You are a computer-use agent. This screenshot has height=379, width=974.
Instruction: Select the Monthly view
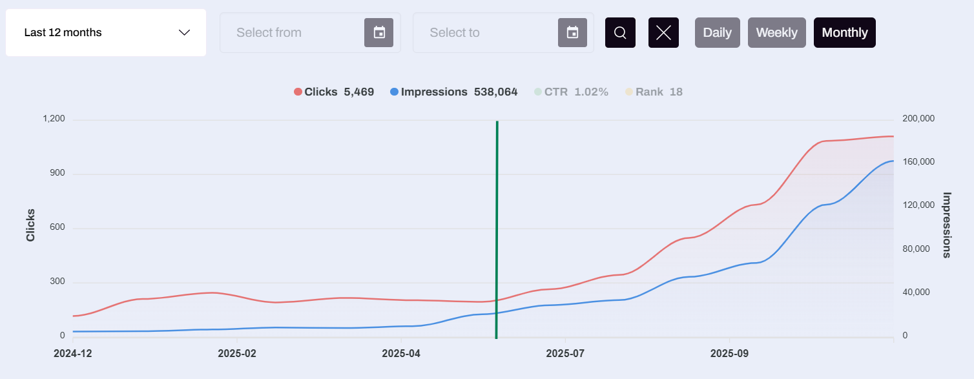[844, 32]
